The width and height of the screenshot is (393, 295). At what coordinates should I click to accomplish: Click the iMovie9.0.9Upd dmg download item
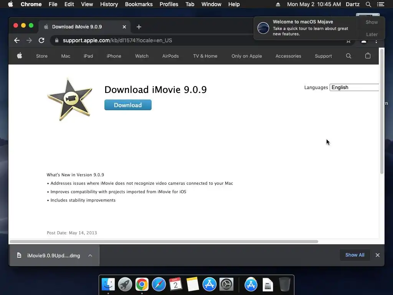54,255
